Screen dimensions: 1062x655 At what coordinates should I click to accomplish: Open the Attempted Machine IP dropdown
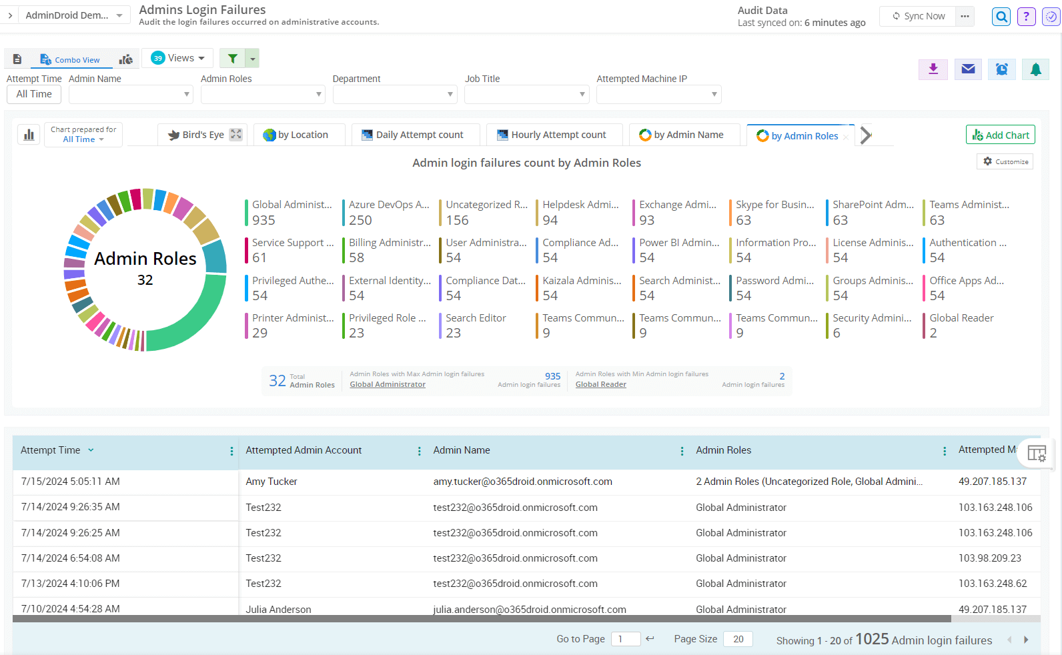click(658, 95)
